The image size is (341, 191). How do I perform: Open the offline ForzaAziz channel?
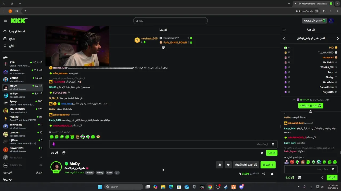[x=23, y=158]
